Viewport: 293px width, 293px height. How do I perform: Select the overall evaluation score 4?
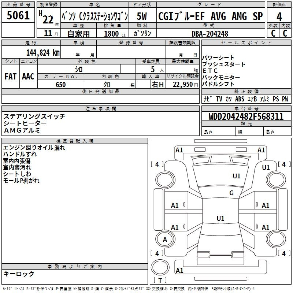(279, 16)
